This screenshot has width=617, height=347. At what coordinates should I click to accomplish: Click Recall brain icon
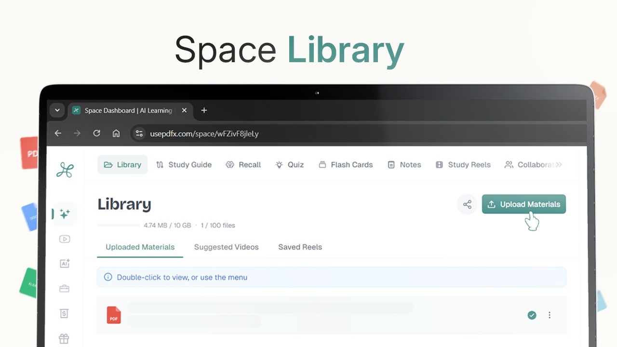click(x=230, y=164)
